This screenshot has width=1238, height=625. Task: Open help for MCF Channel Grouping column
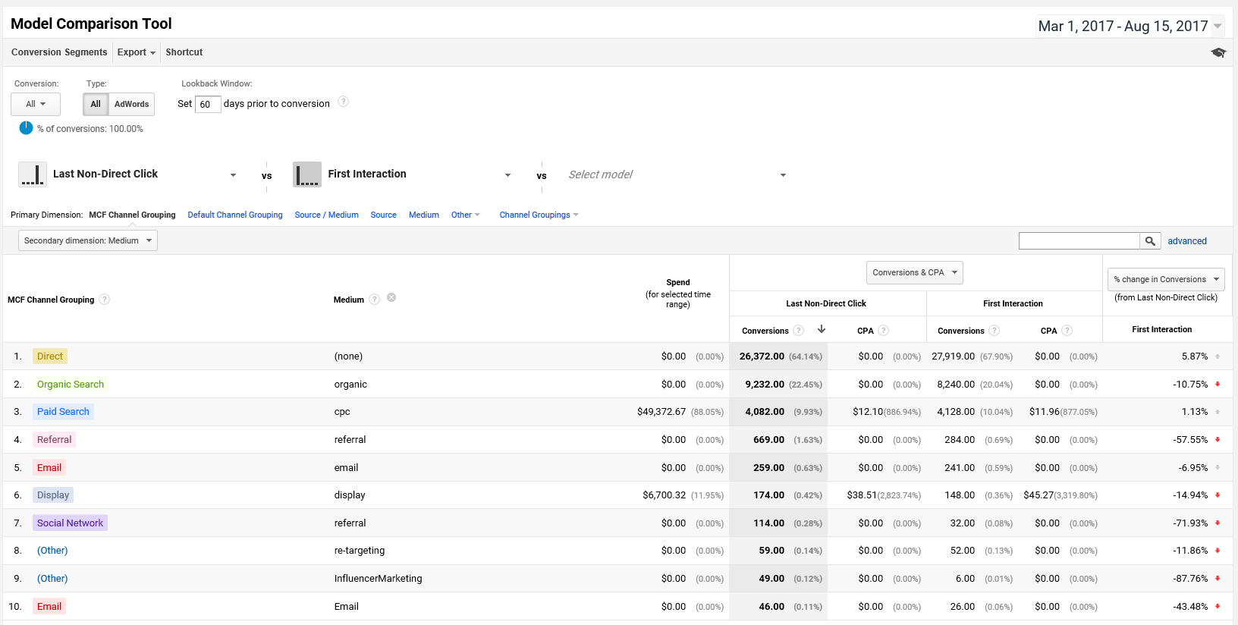[105, 300]
